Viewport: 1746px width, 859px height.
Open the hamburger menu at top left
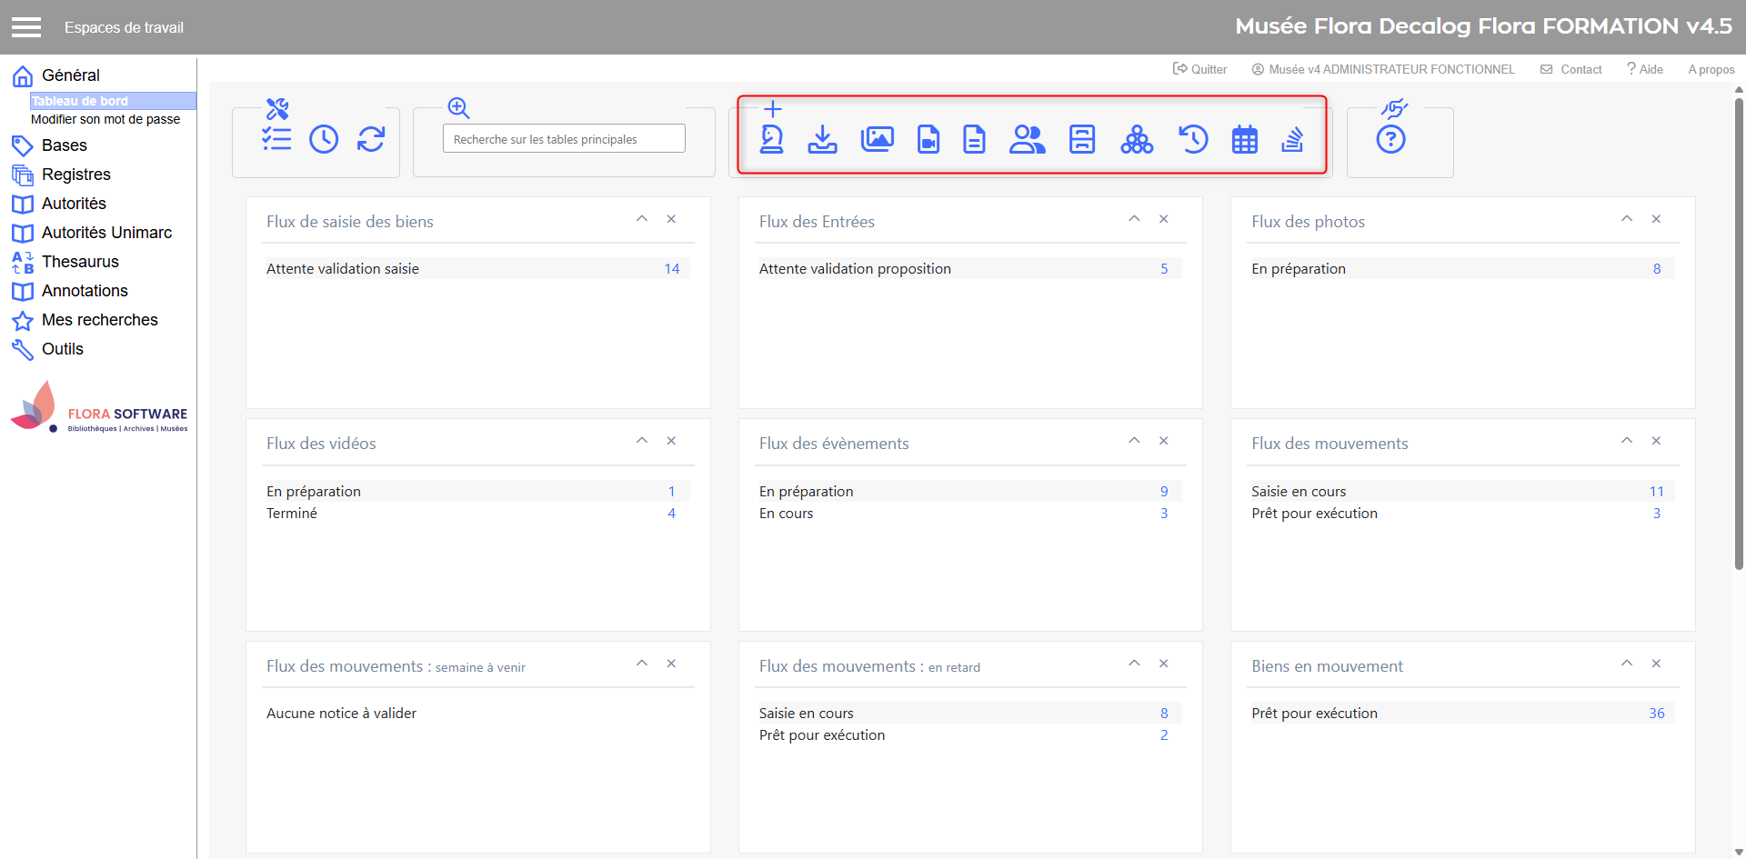(x=26, y=27)
